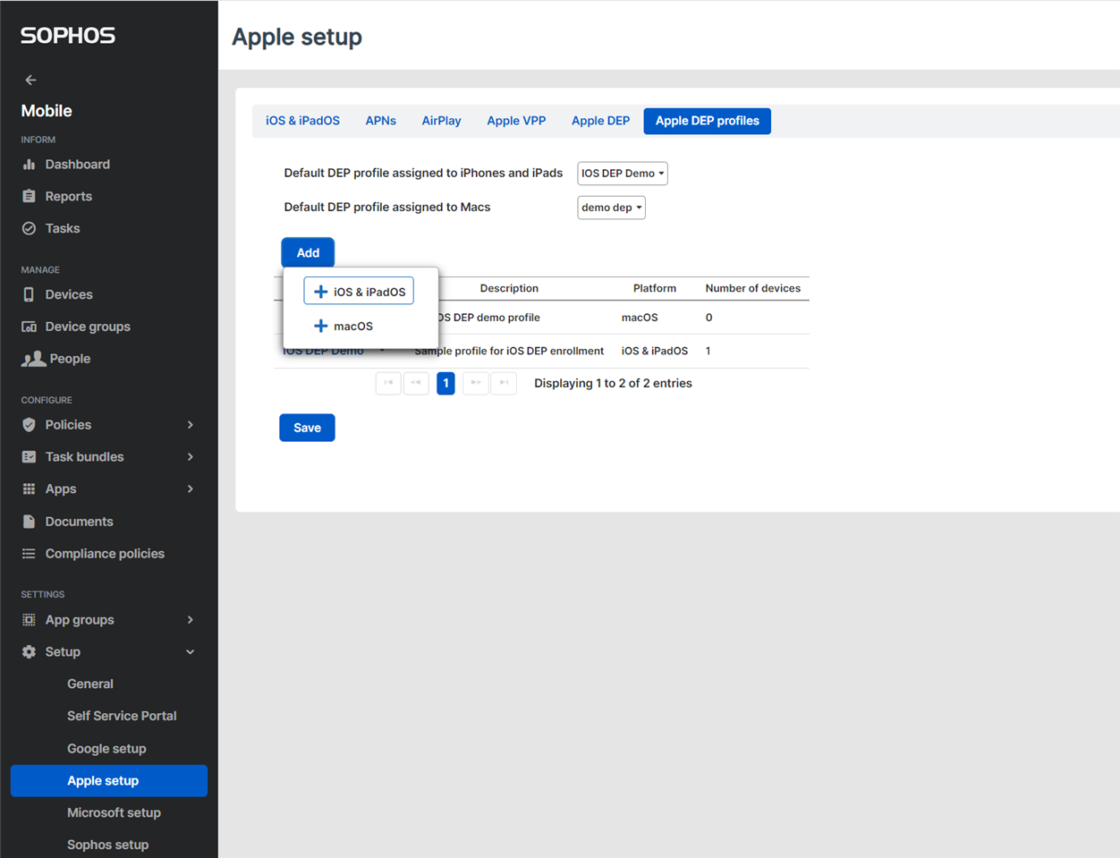Screen dimensions: 1120x858
Task: Click the Devices phone icon
Action: tap(29, 295)
